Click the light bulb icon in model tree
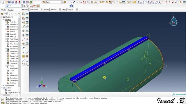Screen dimensions: 186x104 click(x=19, y=14)
